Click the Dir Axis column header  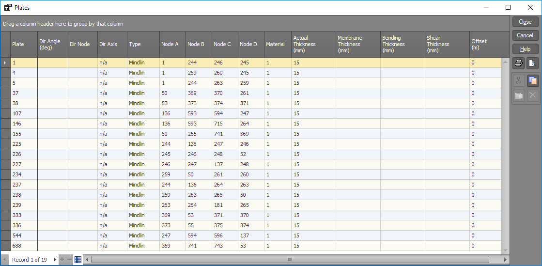click(x=112, y=44)
